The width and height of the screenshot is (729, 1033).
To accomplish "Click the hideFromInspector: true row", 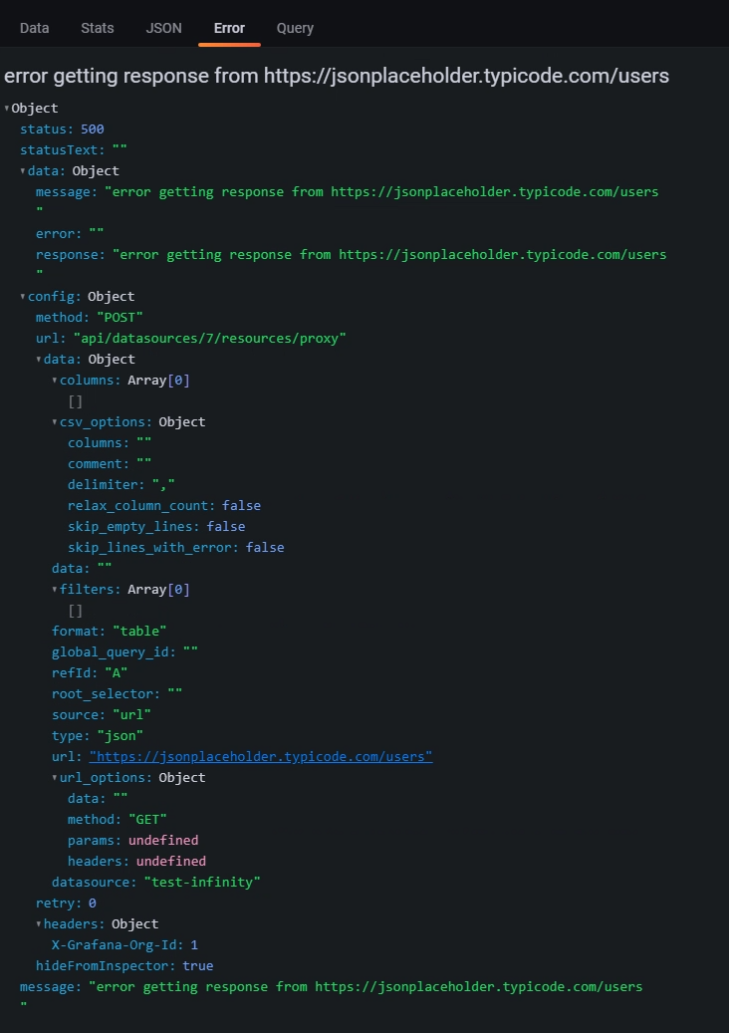I will click(x=124, y=966).
